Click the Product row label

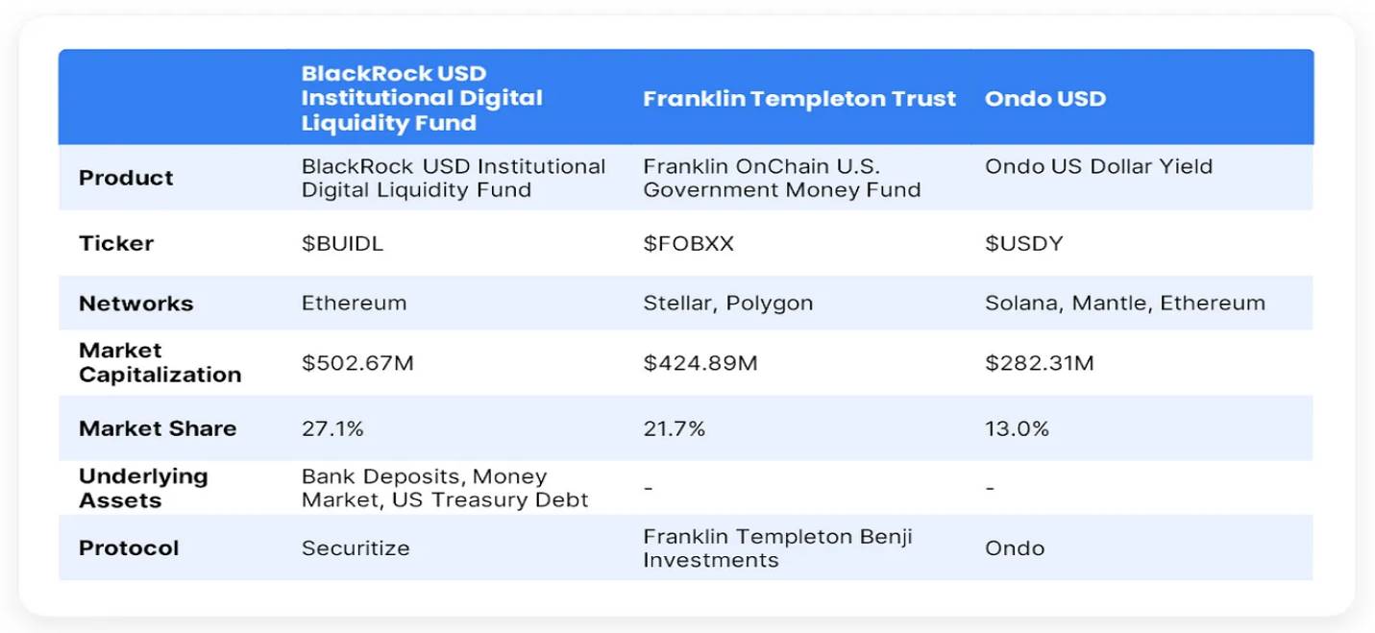tap(126, 178)
